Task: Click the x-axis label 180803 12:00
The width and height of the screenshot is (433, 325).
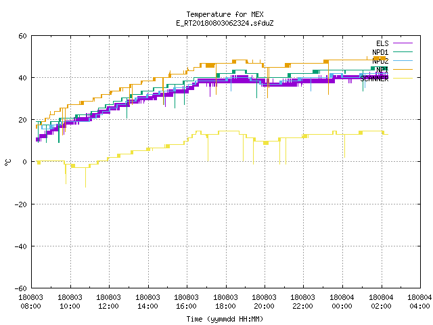Action: [108, 302]
